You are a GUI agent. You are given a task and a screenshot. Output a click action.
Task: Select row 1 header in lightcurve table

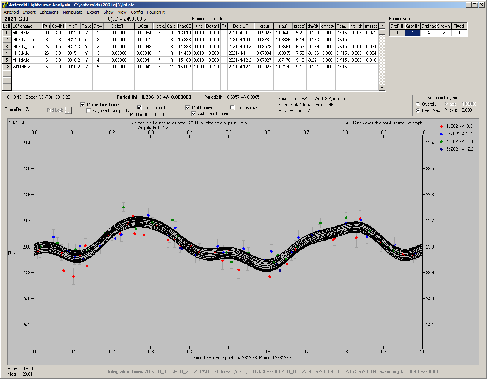coord(7,33)
